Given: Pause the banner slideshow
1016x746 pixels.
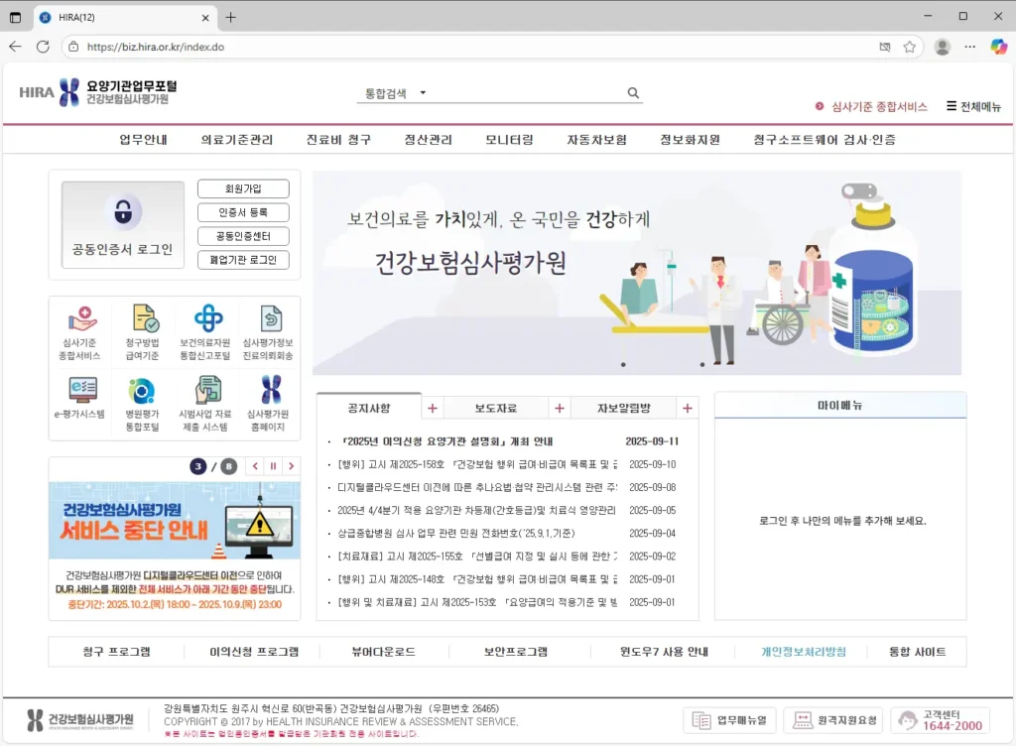Looking at the screenshot, I should [x=273, y=466].
